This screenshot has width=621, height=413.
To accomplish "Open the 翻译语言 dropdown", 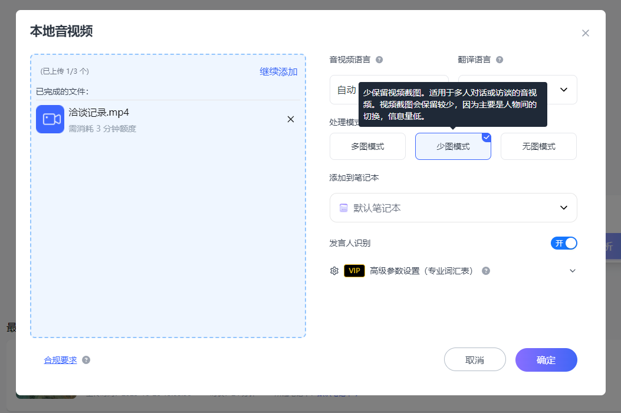I will 563,90.
